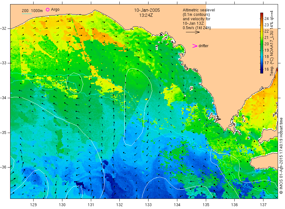Click the magenta drifter arrowhead symbol
Image resolution: width=285 pixels, height=209 pixels.
point(195,46)
